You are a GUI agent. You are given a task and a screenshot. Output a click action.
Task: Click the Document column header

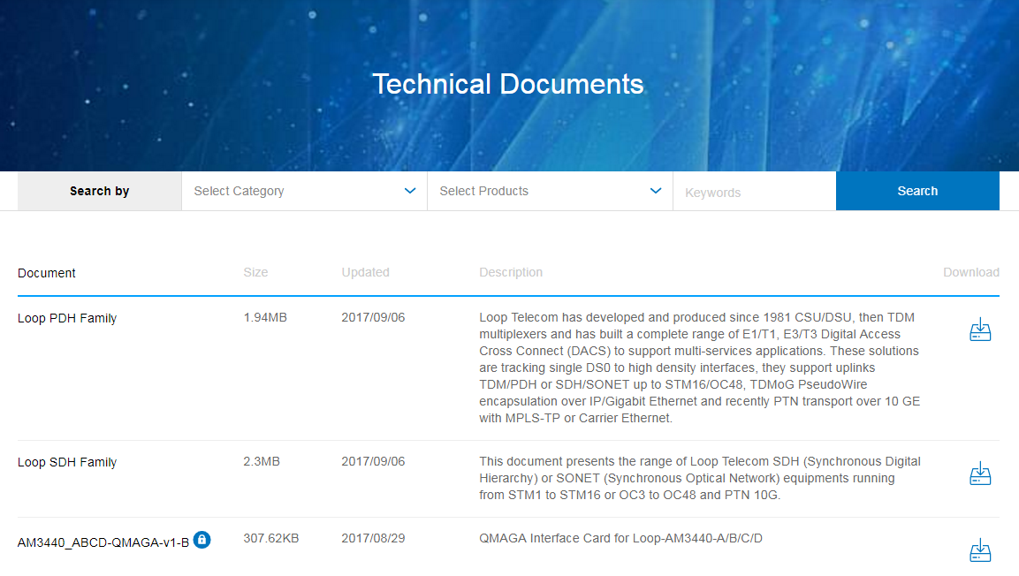tap(47, 273)
